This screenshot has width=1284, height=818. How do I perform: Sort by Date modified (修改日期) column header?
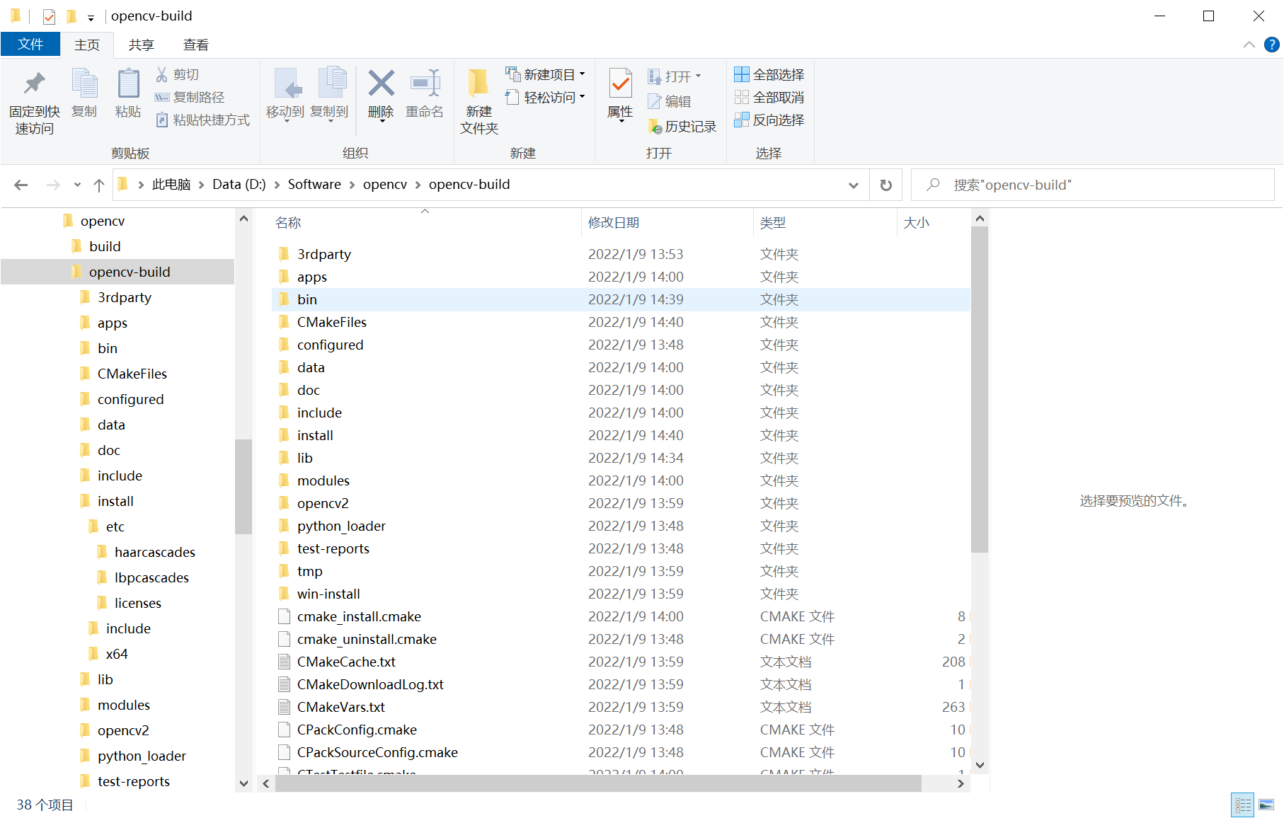point(667,222)
